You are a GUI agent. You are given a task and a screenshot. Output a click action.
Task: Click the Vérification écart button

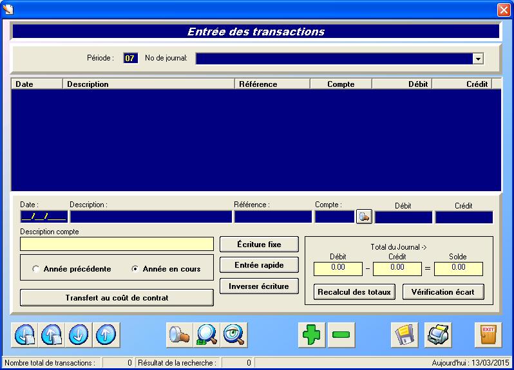443,292
